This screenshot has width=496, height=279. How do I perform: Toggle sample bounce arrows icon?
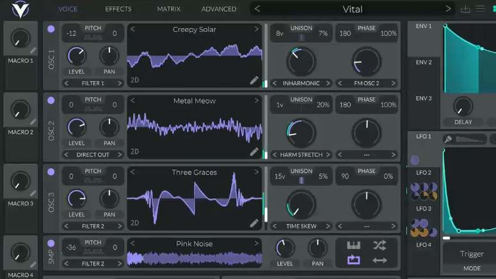380,260
